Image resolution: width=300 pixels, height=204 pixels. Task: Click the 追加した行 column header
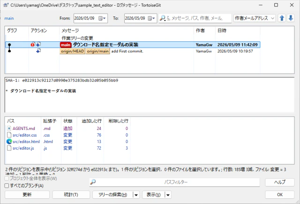[91, 121]
